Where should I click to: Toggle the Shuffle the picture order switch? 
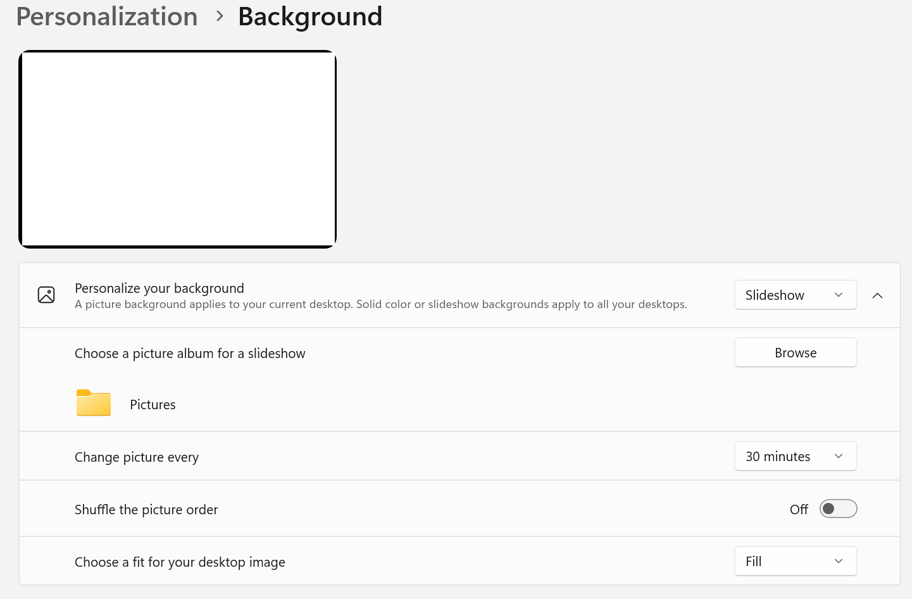tap(838, 509)
